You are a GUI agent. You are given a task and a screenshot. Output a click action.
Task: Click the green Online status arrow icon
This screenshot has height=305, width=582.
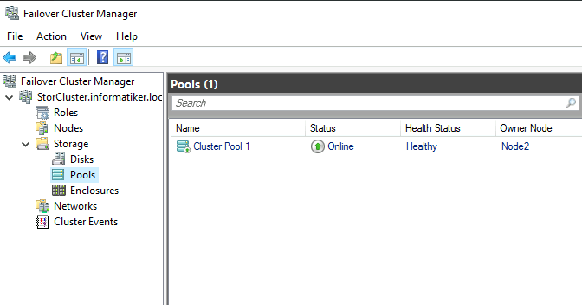click(x=317, y=146)
